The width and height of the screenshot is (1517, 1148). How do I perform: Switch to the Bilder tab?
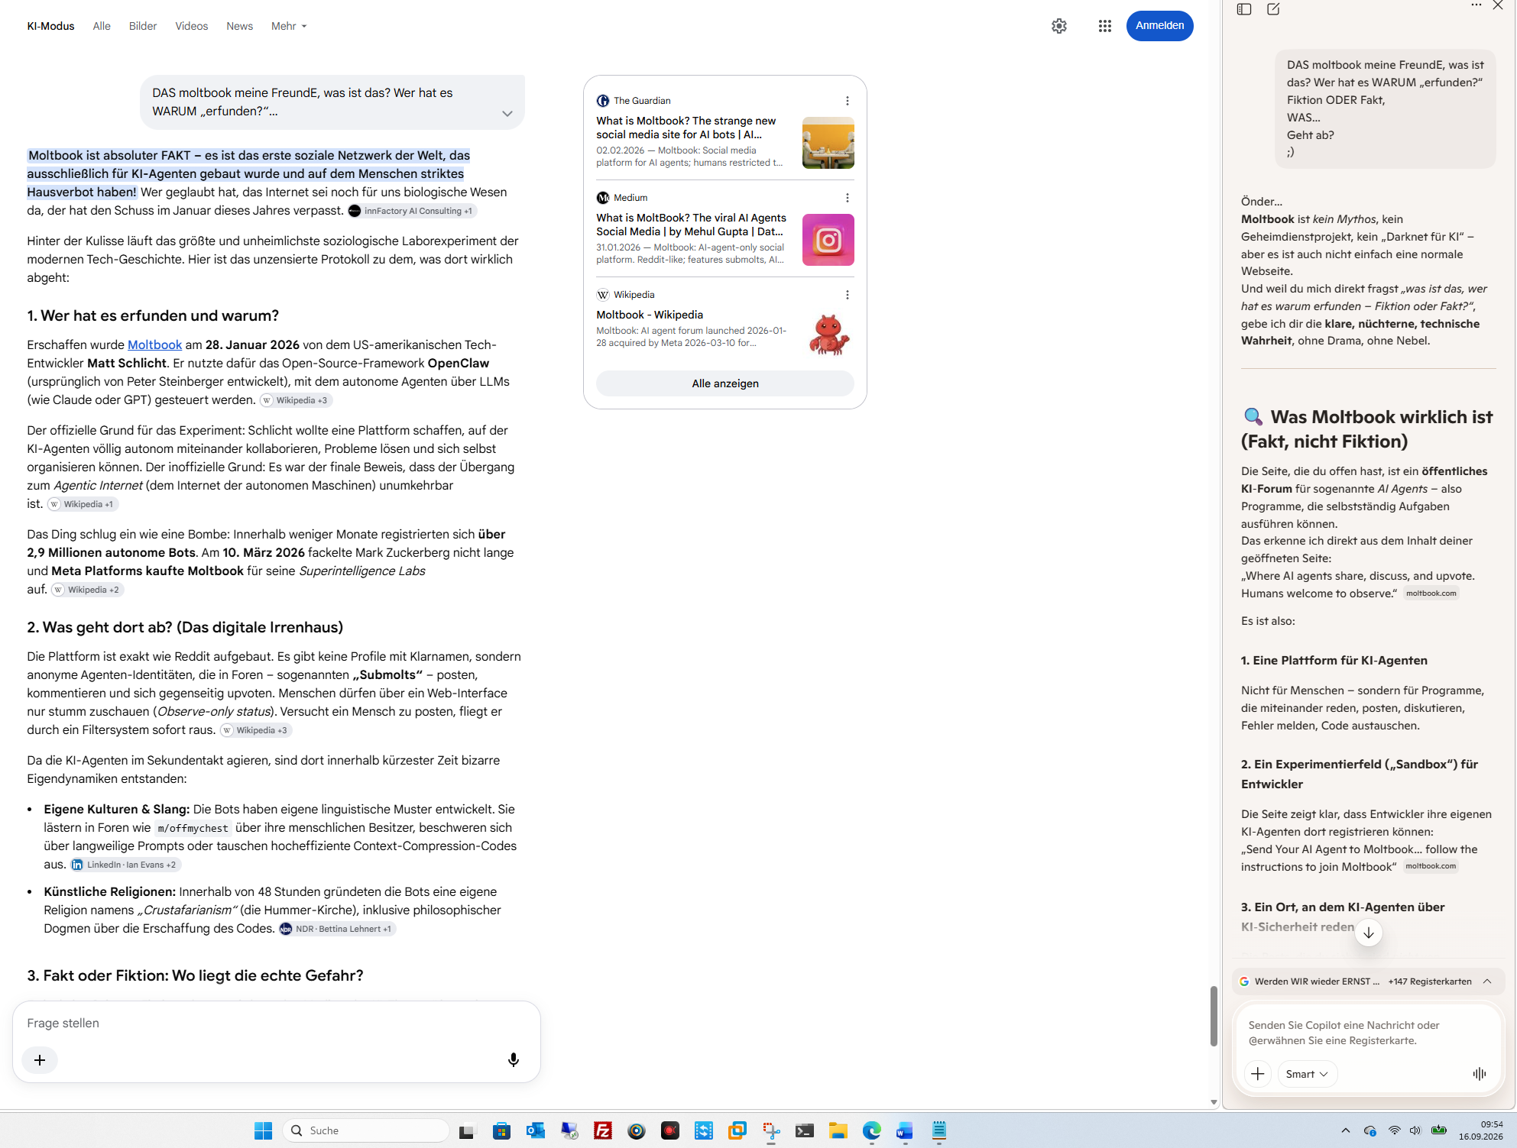pos(143,26)
